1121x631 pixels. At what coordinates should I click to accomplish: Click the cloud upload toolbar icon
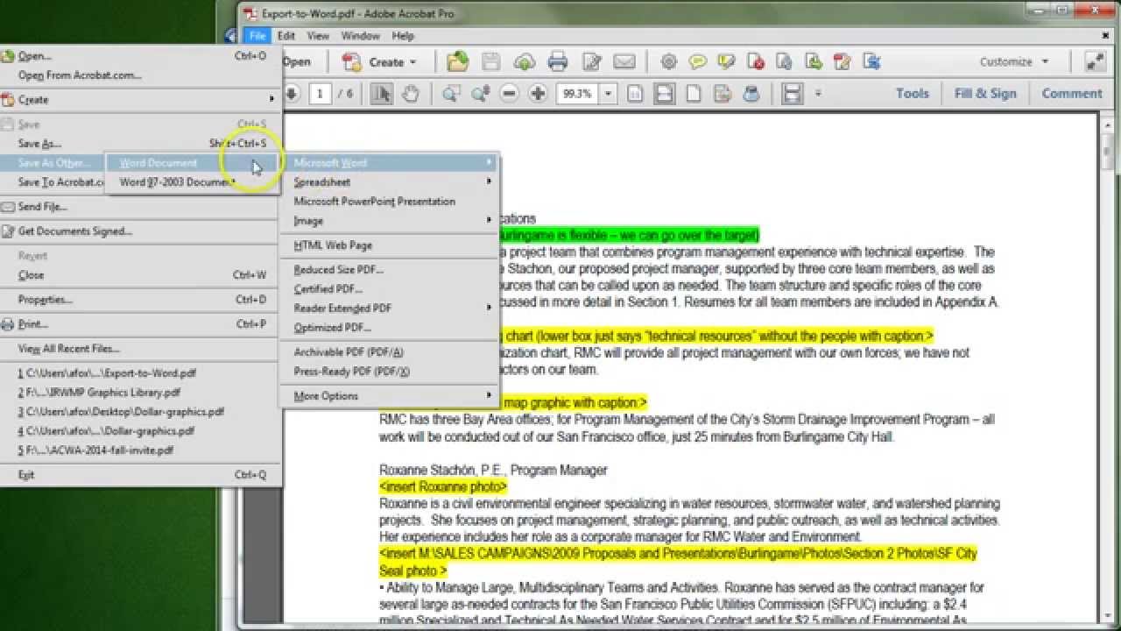525,61
